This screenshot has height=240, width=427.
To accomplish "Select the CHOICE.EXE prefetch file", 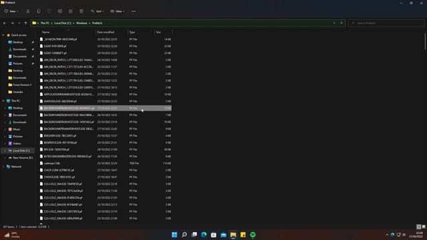I will [105, 177].
